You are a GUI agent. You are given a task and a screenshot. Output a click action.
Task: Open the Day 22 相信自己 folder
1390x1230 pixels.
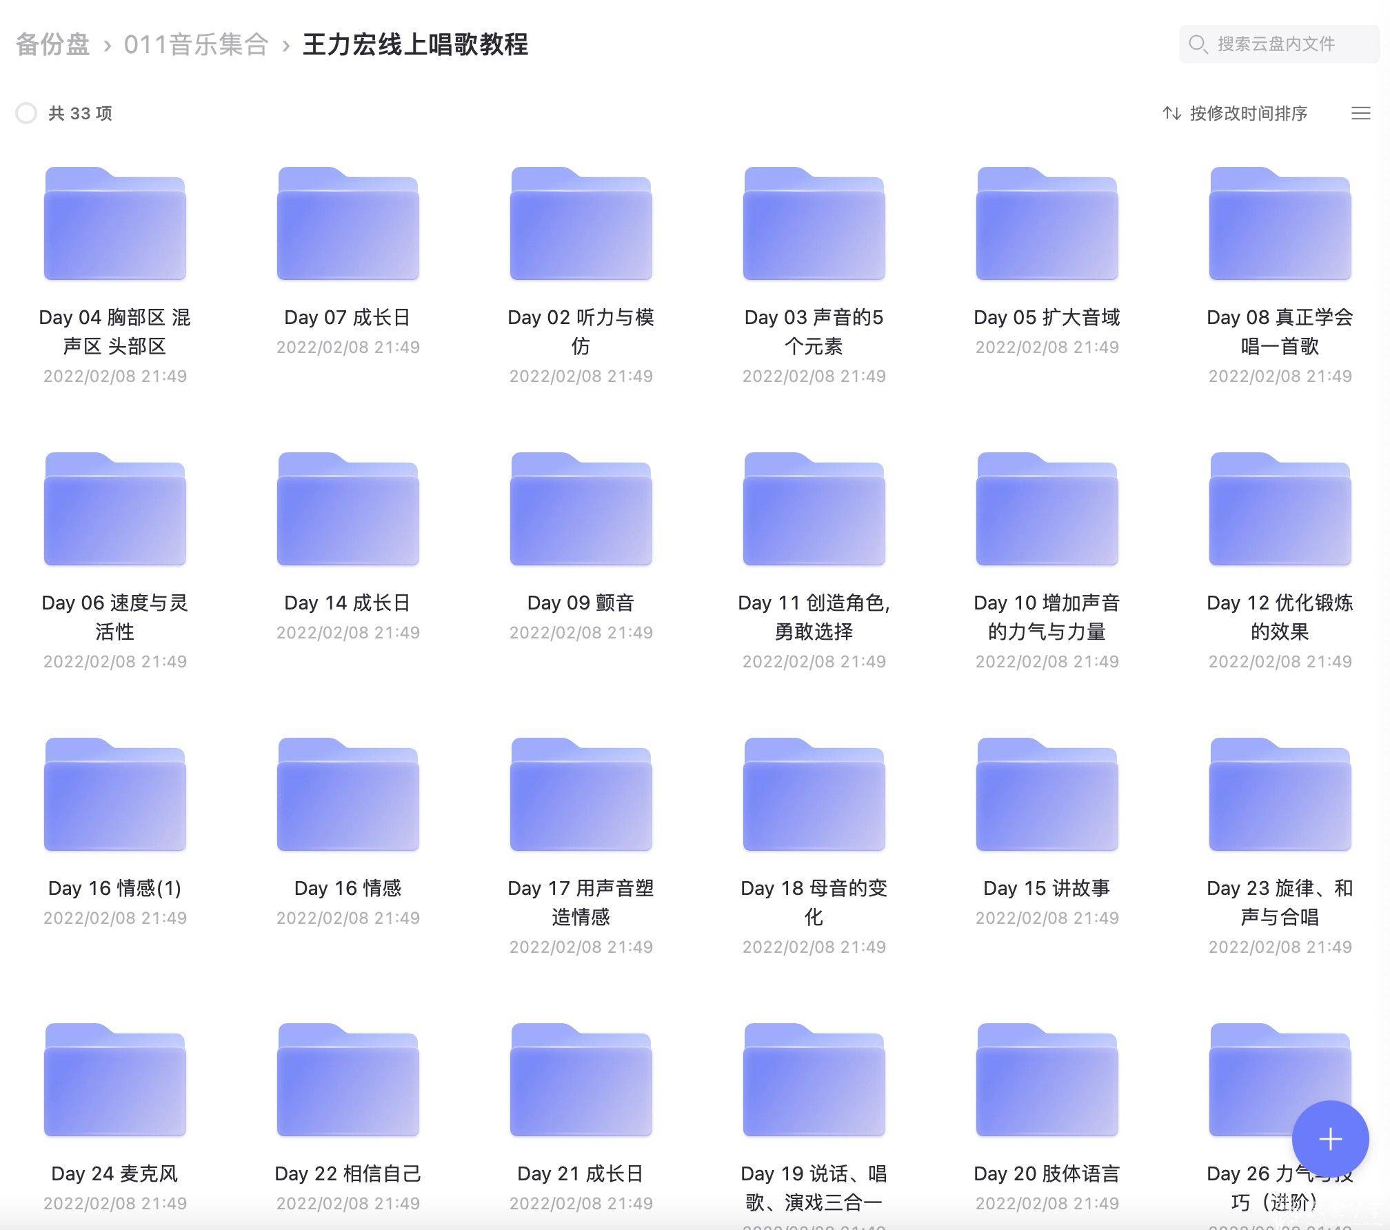(347, 1080)
